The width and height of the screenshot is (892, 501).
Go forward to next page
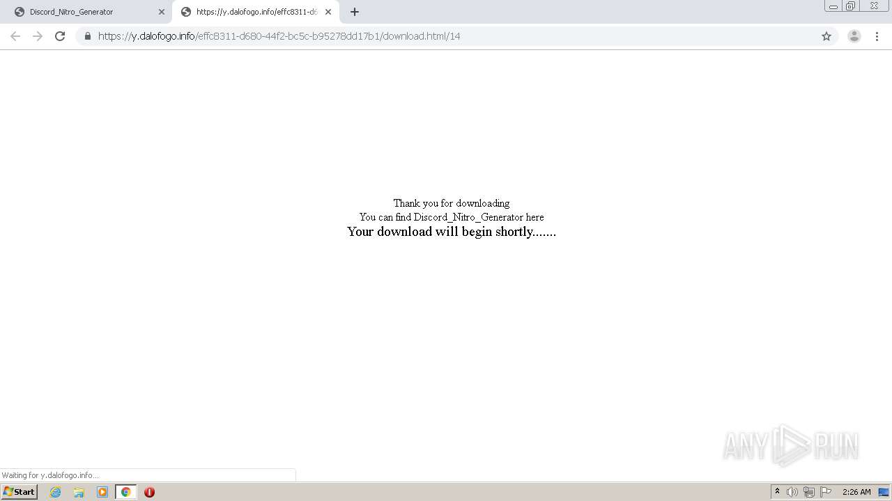(38, 36)
